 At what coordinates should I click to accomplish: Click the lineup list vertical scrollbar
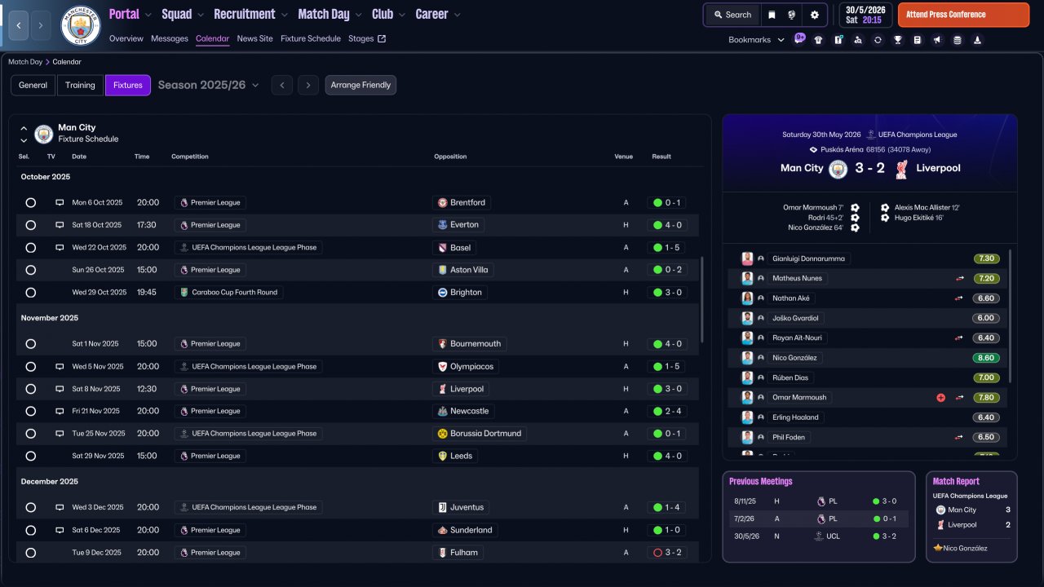(1010, 316)
